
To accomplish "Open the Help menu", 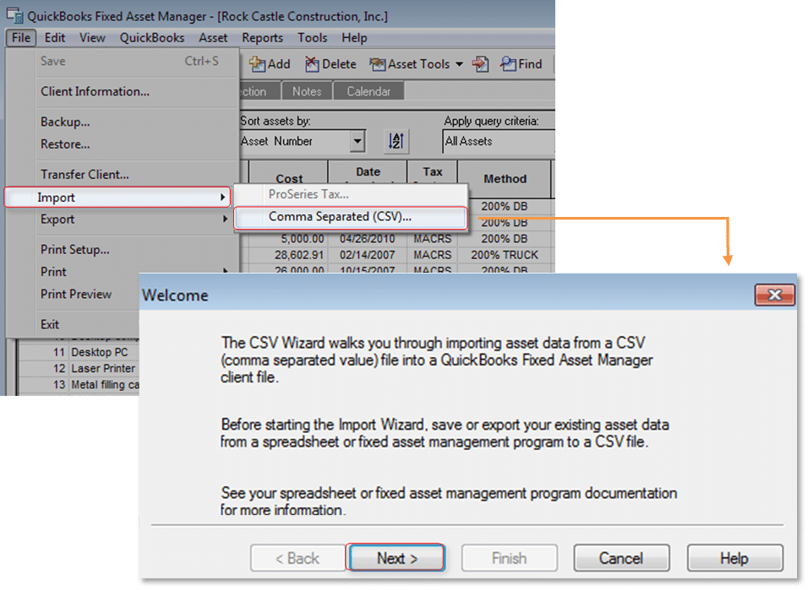I will (354, 38).
